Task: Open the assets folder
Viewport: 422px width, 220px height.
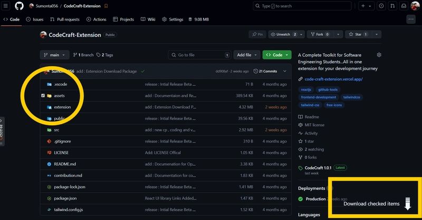Action: (x=59, y=96)
